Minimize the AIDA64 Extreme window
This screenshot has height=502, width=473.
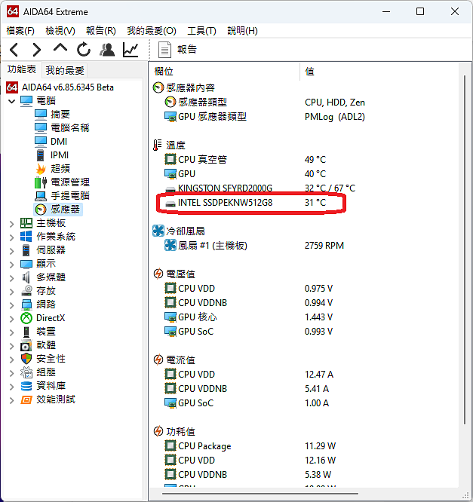[x=386, y=11]
